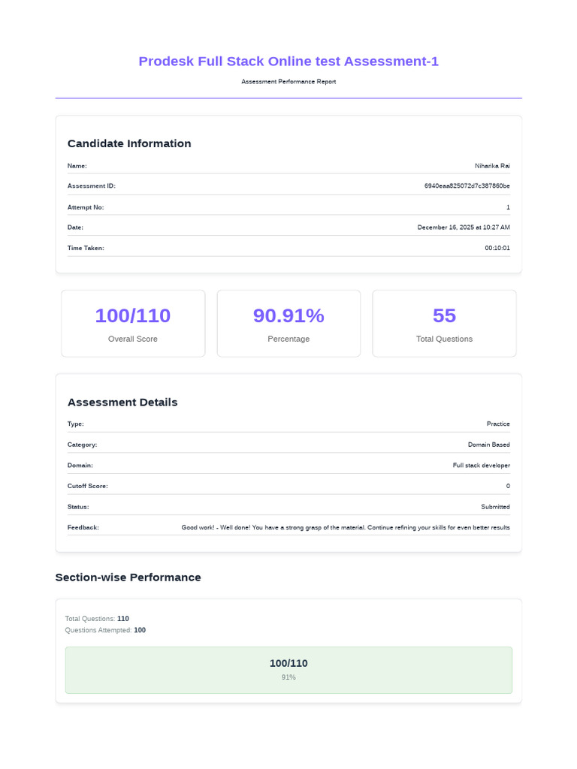Click the Overall Score caption
The width and height of the screenshot is (577, 769).
pyautogui.click(x=133, y=339)
